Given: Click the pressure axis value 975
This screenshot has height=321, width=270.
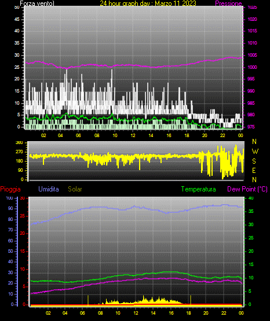Looking at the screenshot, I should point(251,127).
